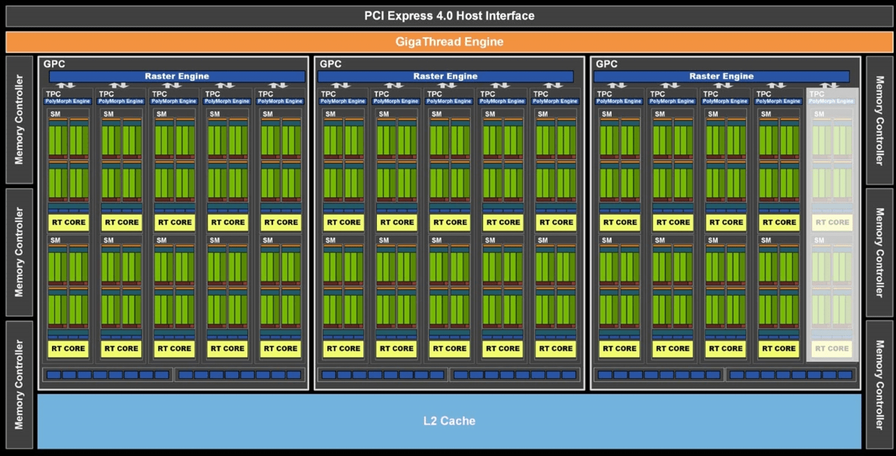Click the middle GPC title label
Screen dimensions: 896x456
pos(330,64)
